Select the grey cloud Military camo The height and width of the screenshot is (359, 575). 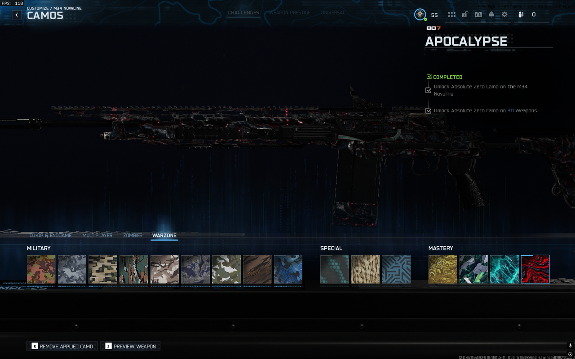[x=72, y=269]
